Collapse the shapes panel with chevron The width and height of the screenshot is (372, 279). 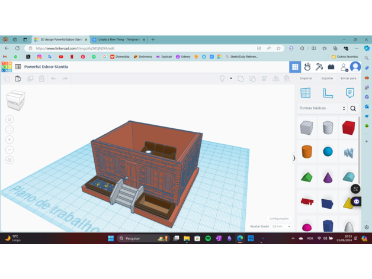(294, 158)
